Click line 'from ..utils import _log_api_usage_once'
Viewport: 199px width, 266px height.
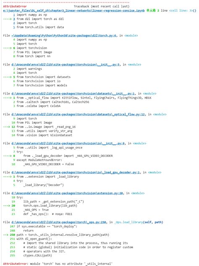50,148
